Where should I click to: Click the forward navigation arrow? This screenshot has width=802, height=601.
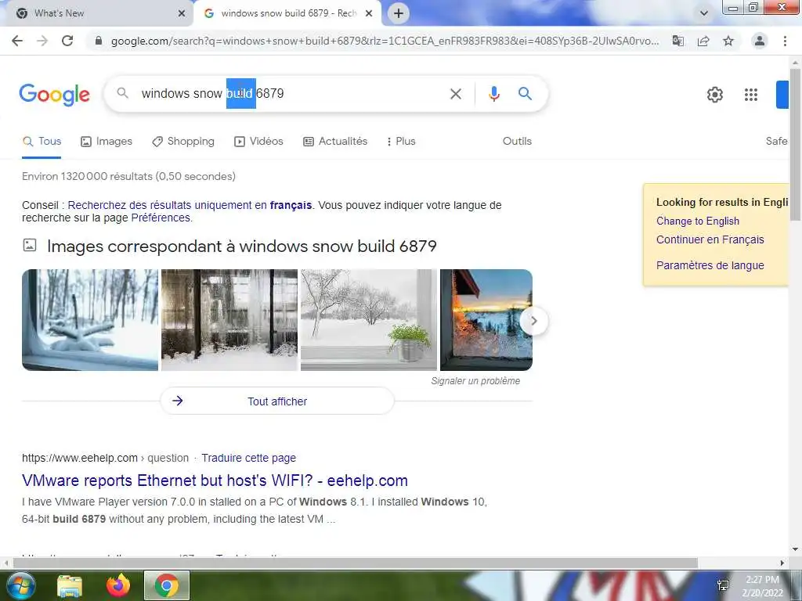pyautogui.click(x=42, y=41)
